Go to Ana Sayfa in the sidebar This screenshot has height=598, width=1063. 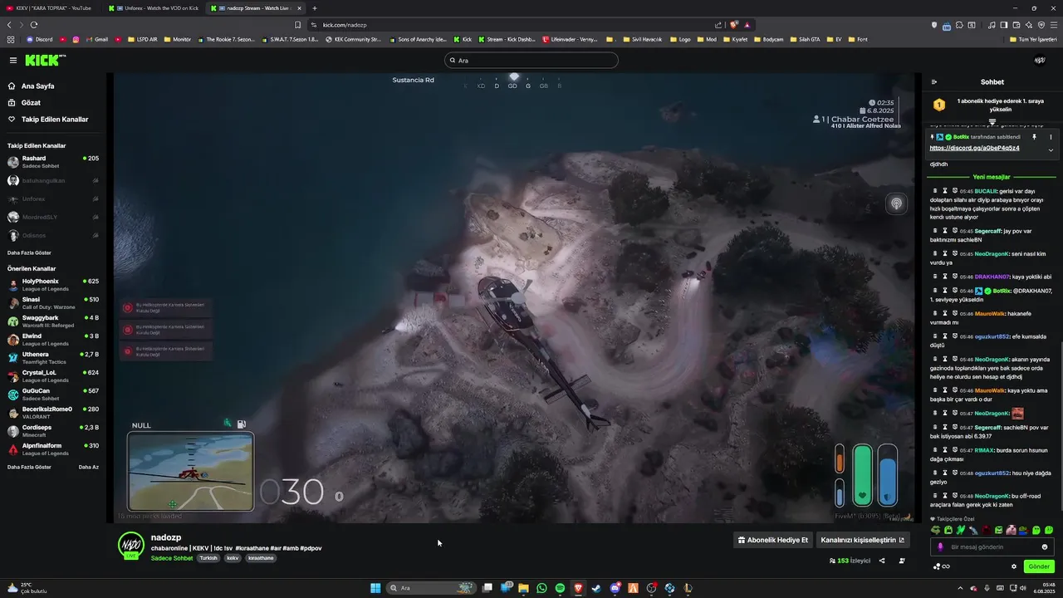click(37, 86)
